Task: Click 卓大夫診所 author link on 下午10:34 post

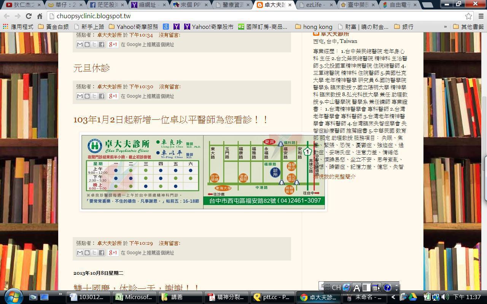Action: click(x=110, y=35)
